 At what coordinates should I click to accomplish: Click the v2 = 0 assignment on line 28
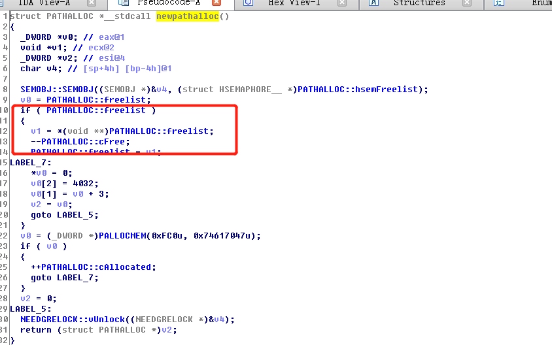click(x=39, y=299)
